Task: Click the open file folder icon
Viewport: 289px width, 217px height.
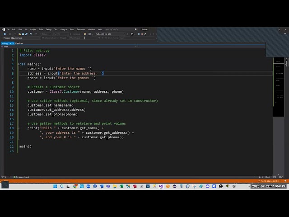Action: coord(19,34)
